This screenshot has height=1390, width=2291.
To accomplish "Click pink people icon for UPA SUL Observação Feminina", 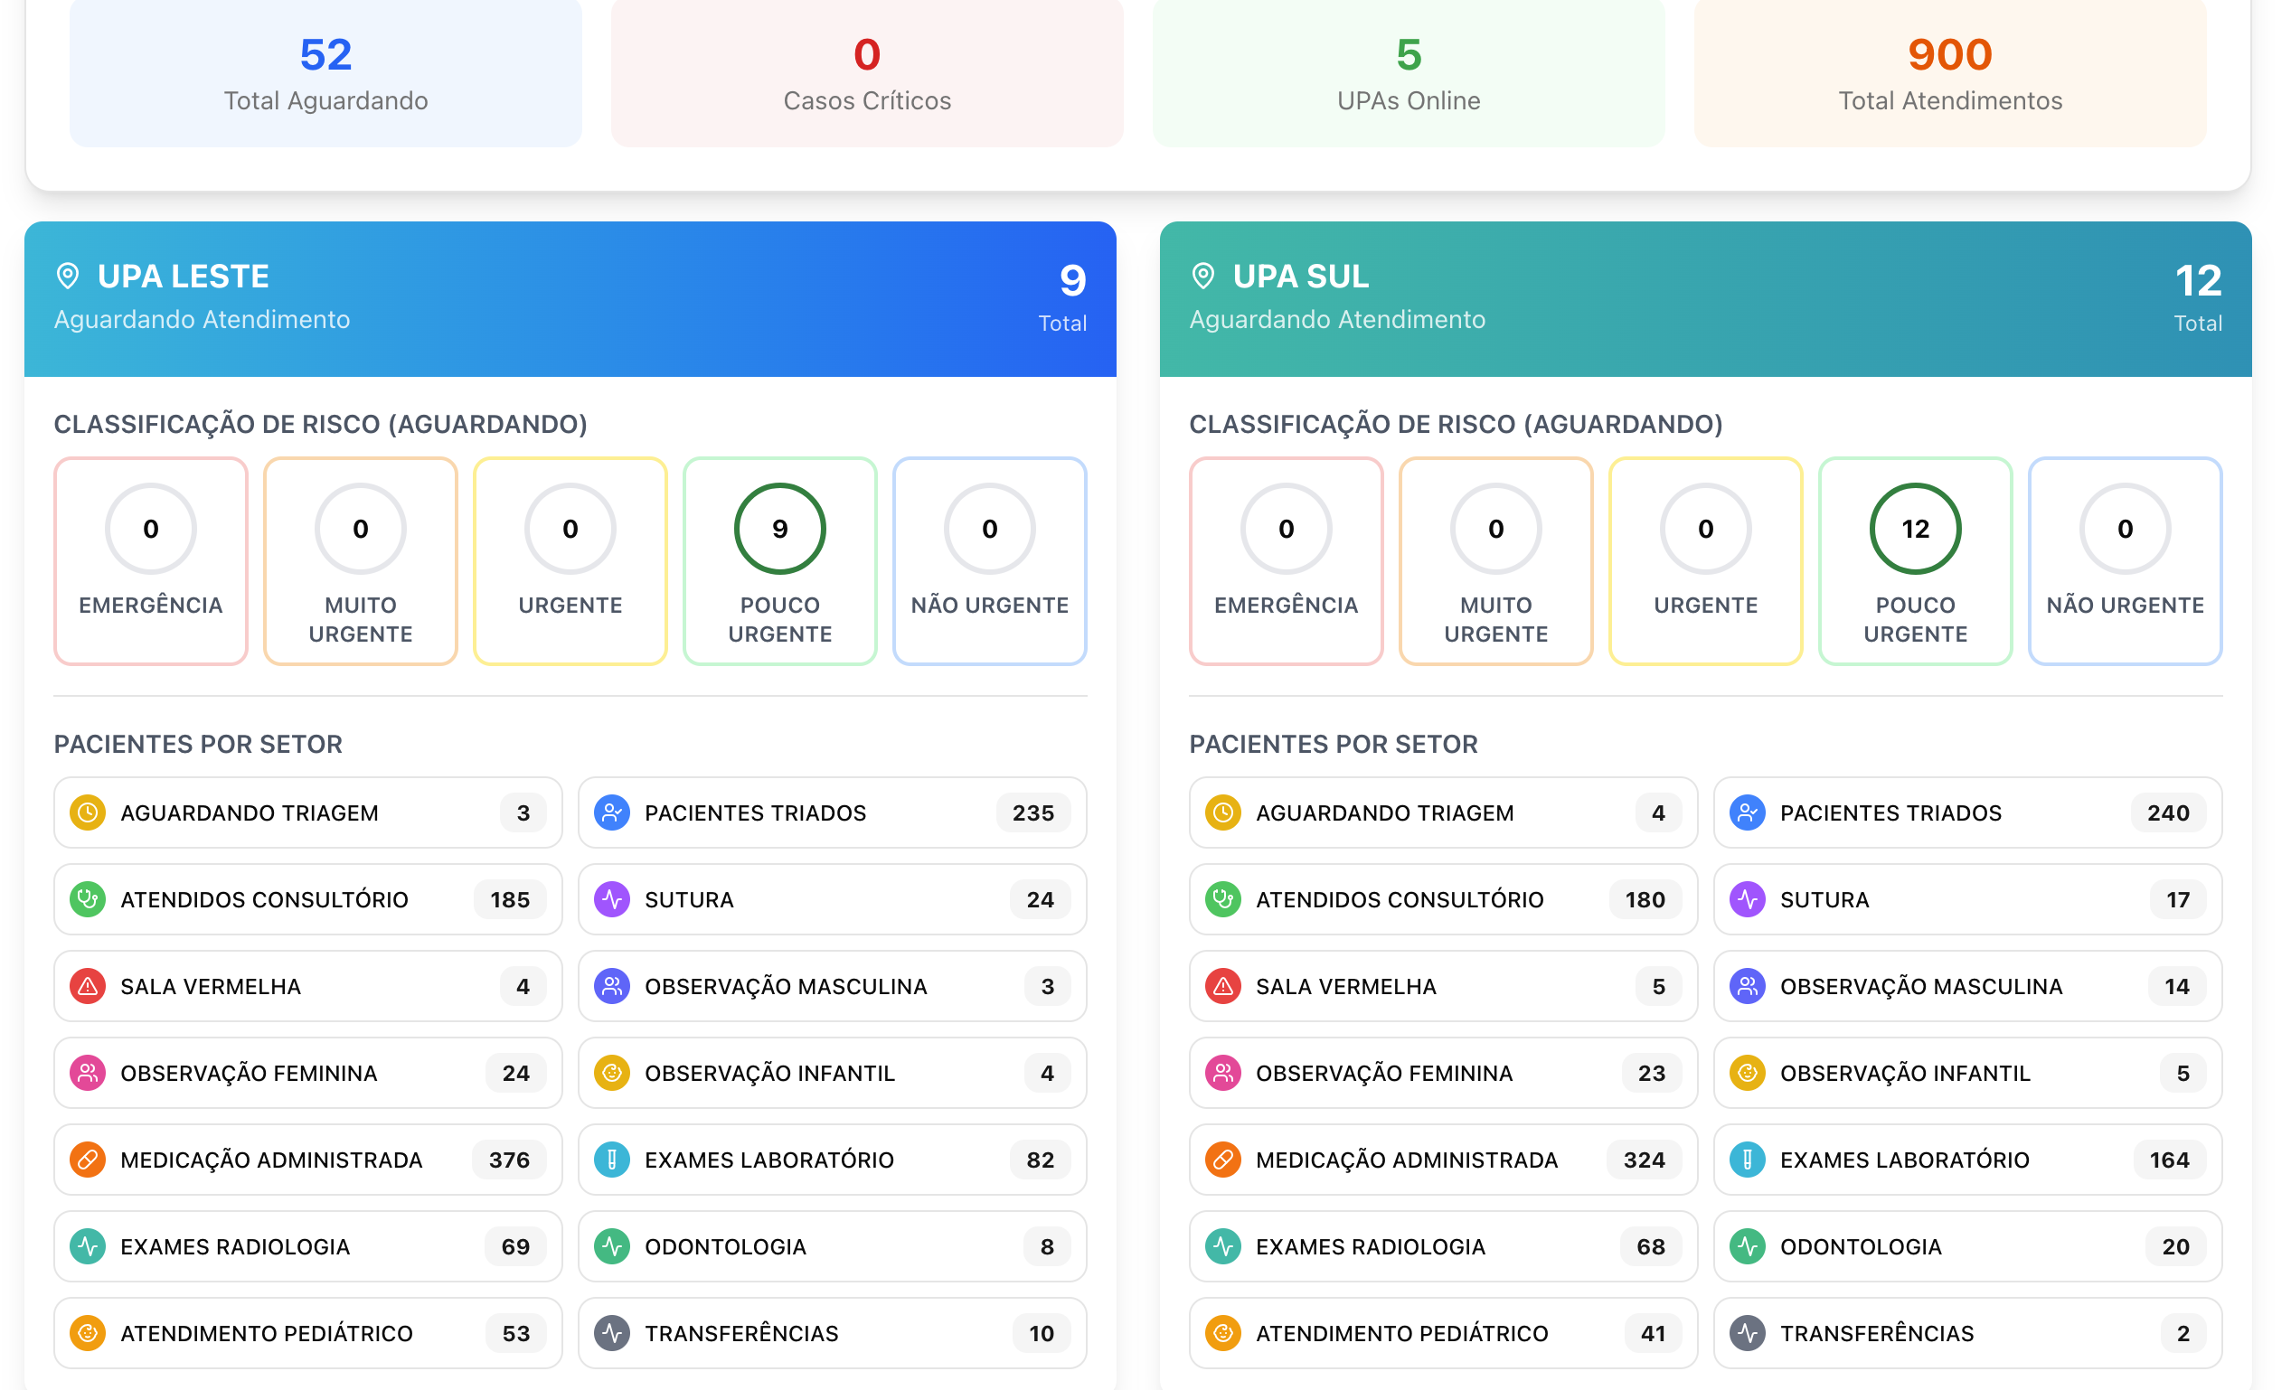I will [1222, 1073].
